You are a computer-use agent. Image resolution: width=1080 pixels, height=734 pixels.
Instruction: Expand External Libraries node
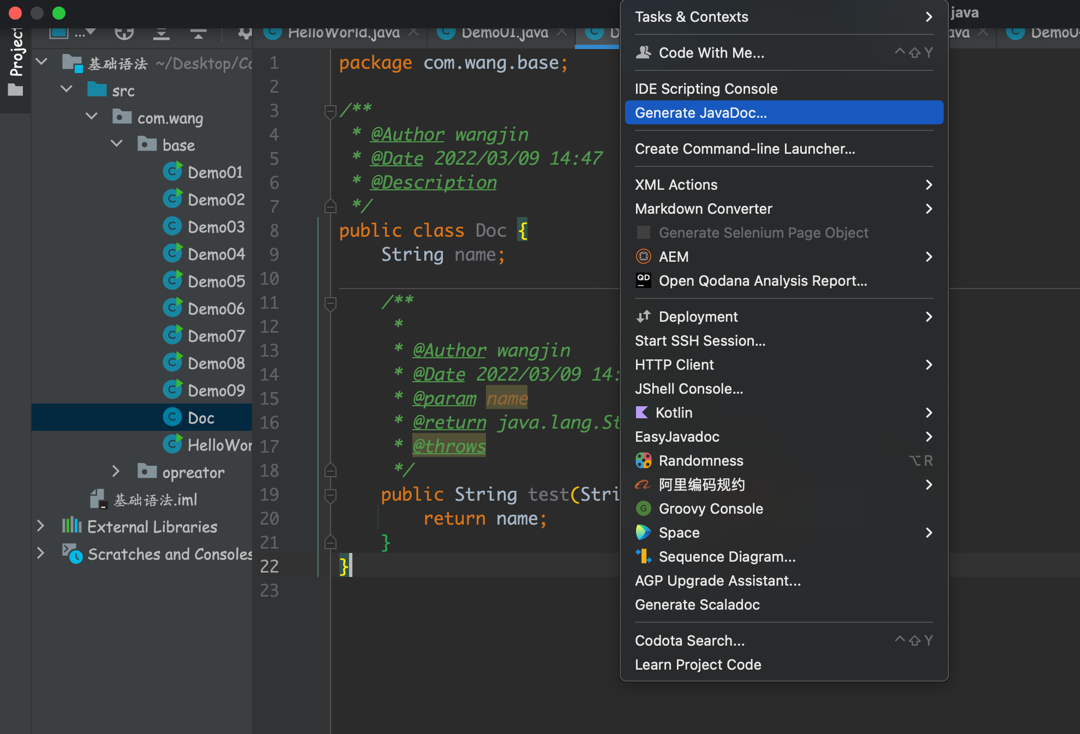click(x=40, y=526)
